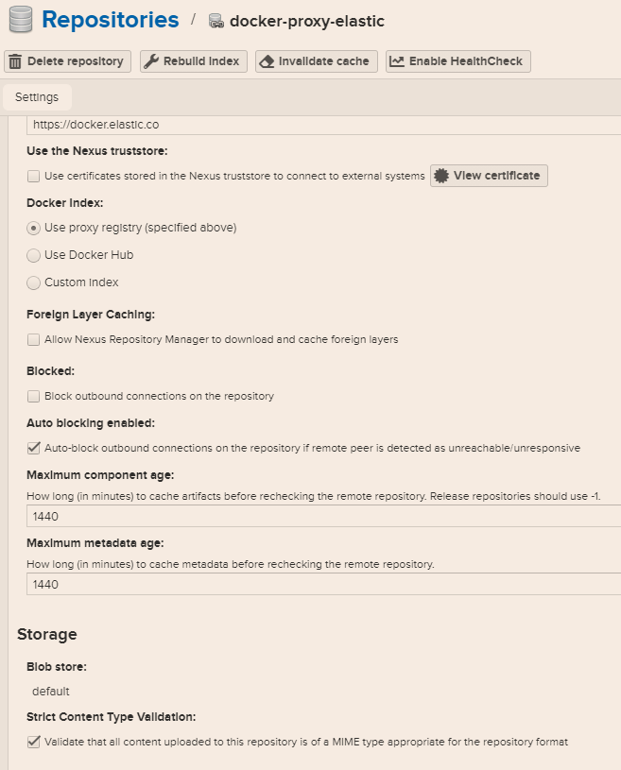Click the wrench icon on Rebuild index

pos(151,61)
